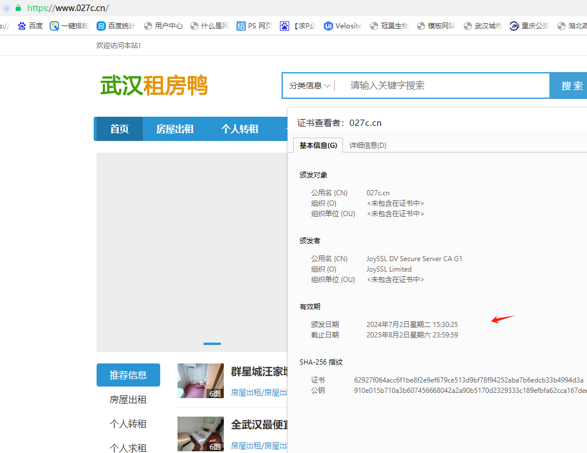Open the 重庆公交 bookmark icon
This screenshot has height=453, width=587.
coord(514,26)
